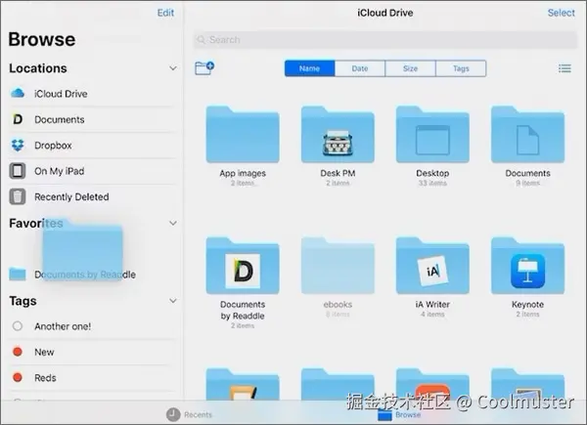Viewport: 587px width, 425px height.
Task: Sort files by Date
Action: pos(360,68)
